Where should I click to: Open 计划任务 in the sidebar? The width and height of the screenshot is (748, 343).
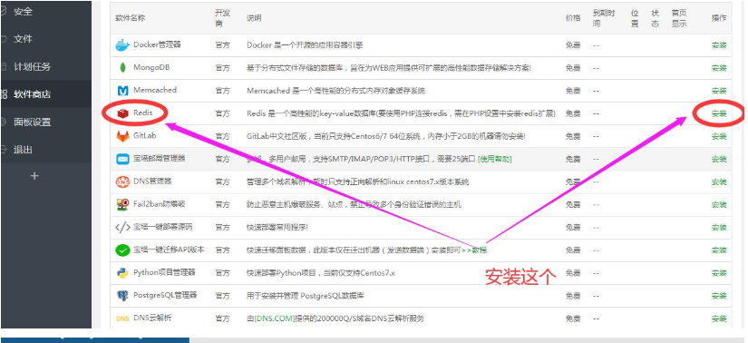click(x=32, y=67)
